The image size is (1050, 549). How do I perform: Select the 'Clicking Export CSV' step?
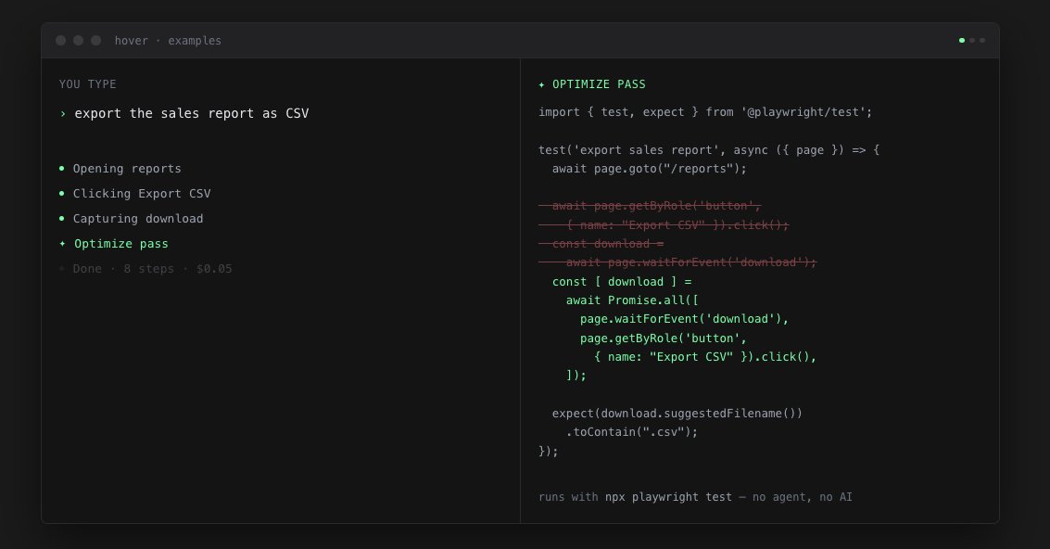[142, 194]
